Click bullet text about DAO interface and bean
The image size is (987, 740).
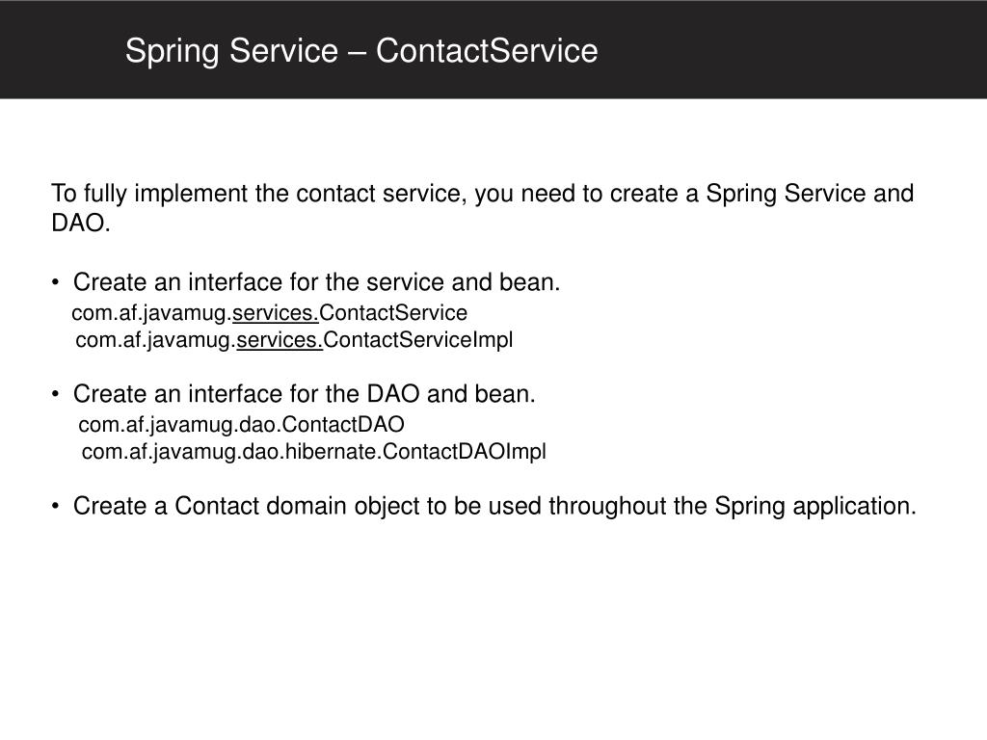click(304, 394)
